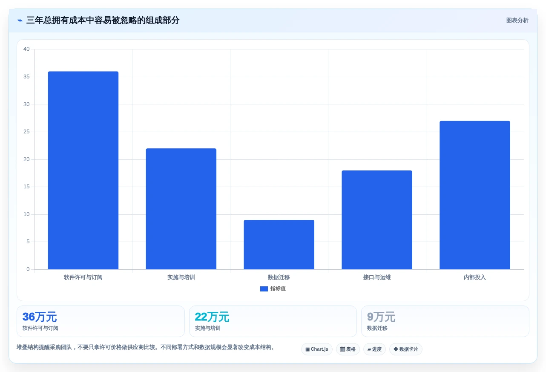Click the x-axis label 软件许可与订阅
546x372 pixels.
83,277
